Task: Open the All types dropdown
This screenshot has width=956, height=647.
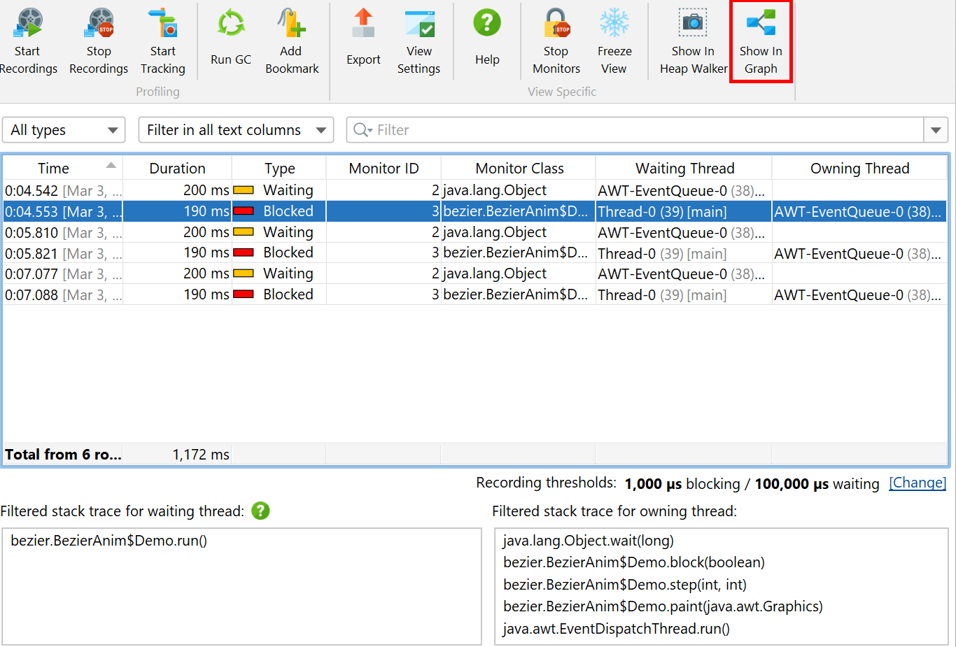Action: [x=64, y=130]
